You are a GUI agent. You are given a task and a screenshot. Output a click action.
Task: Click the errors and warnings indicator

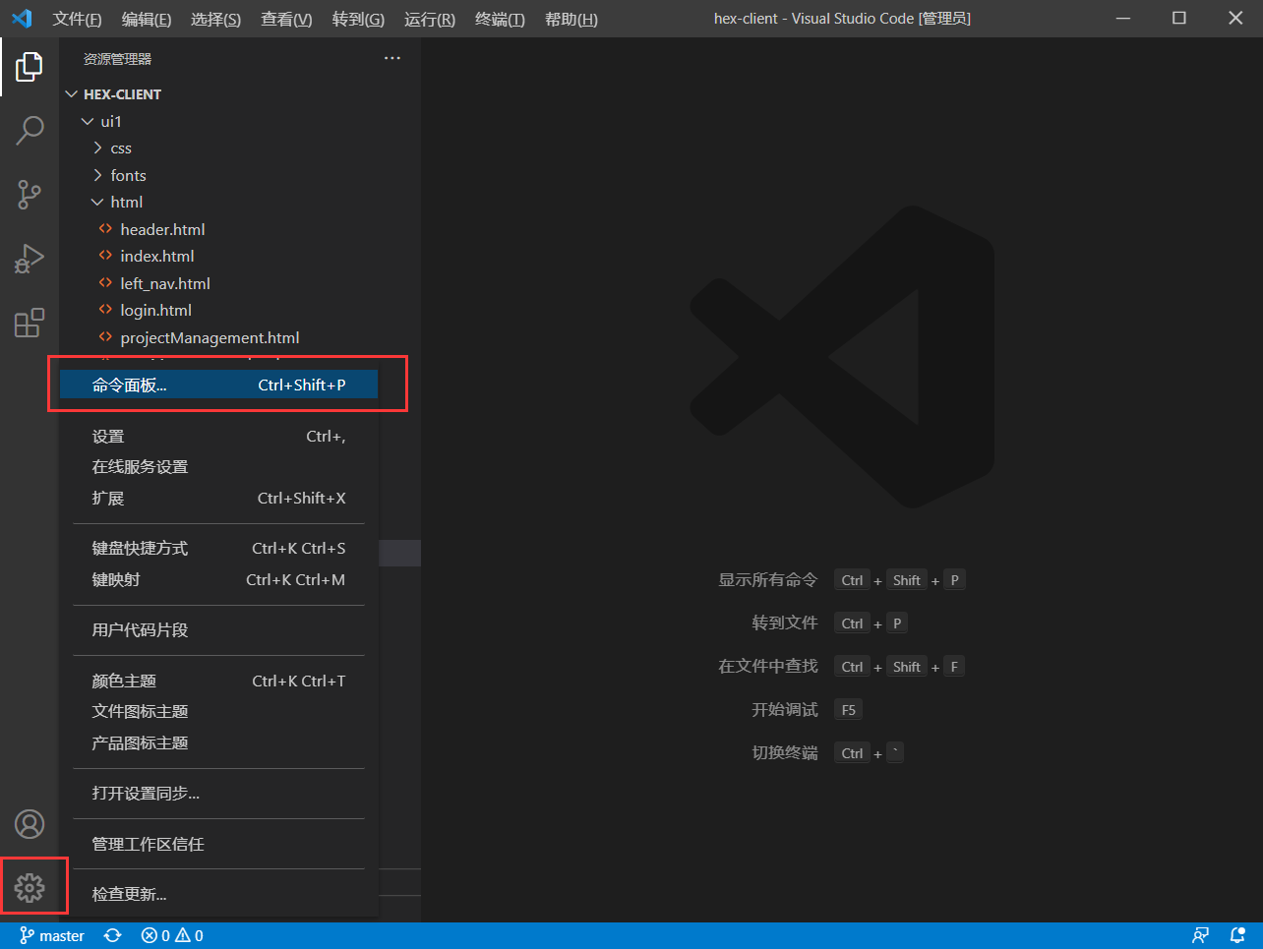171,934
